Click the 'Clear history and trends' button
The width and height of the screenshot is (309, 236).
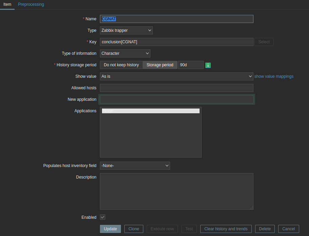pos(226,229)
